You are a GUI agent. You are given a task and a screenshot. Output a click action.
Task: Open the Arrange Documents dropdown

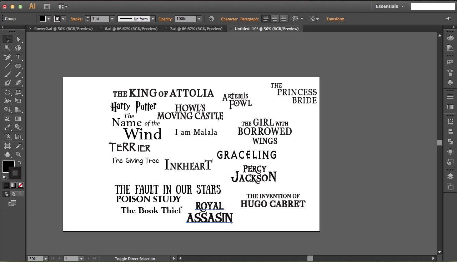(62, 6)
